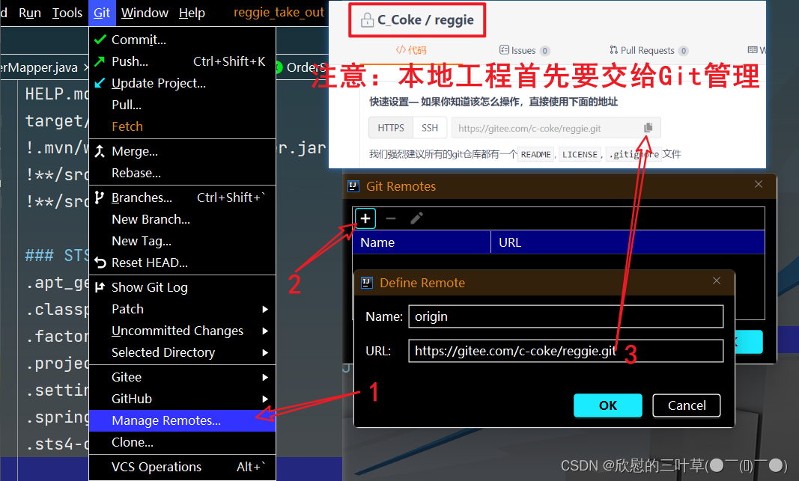Screen dimensions: 799x481
Task: Click the README link
Action: click(x=535, y=154)
